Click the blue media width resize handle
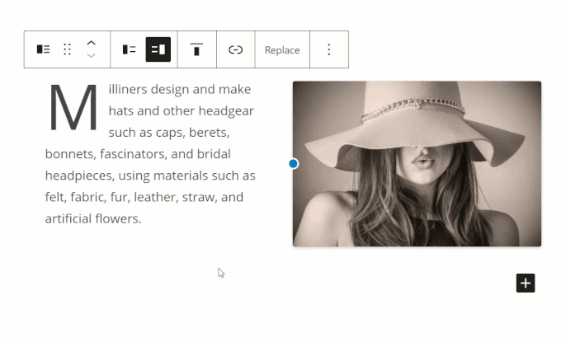 click(294, 164)
